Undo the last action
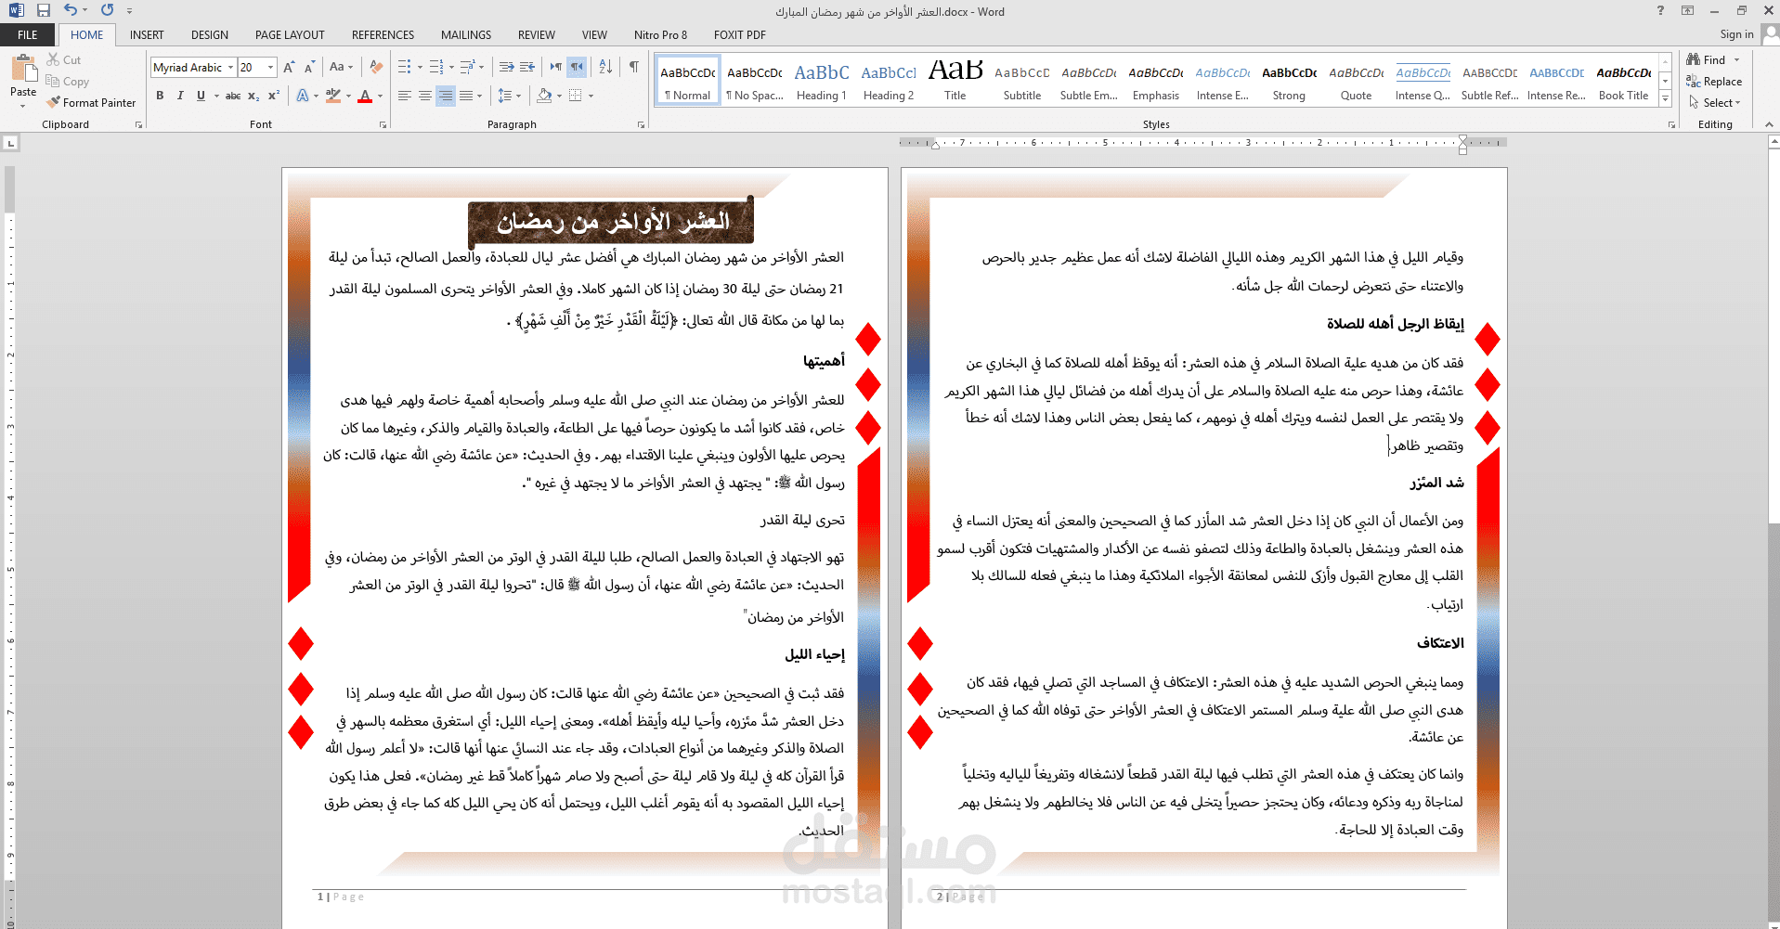Screen dimensions: 1780x929 coord(71,10)
